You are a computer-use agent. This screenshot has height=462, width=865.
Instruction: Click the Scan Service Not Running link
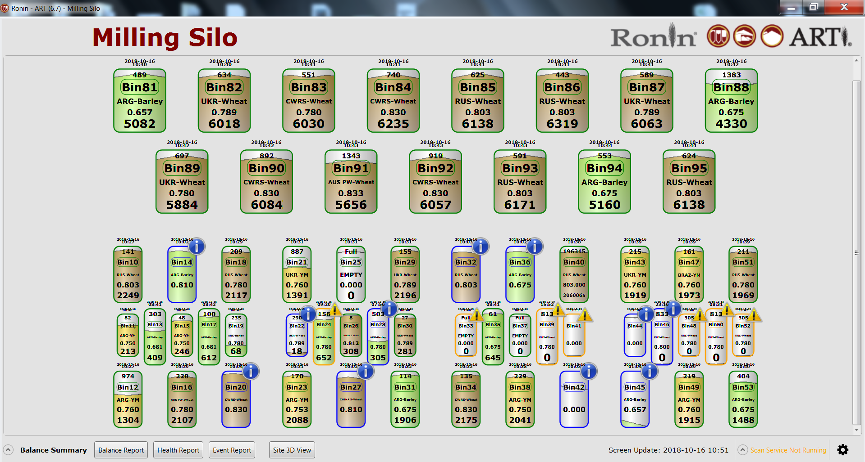[788, 450]
